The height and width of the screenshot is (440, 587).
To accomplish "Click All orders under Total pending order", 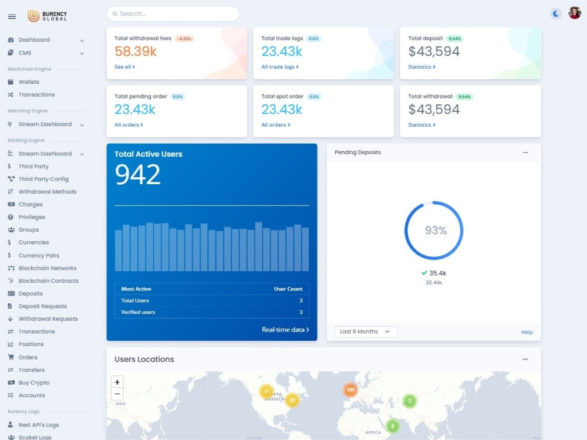I will click(129, 124).
